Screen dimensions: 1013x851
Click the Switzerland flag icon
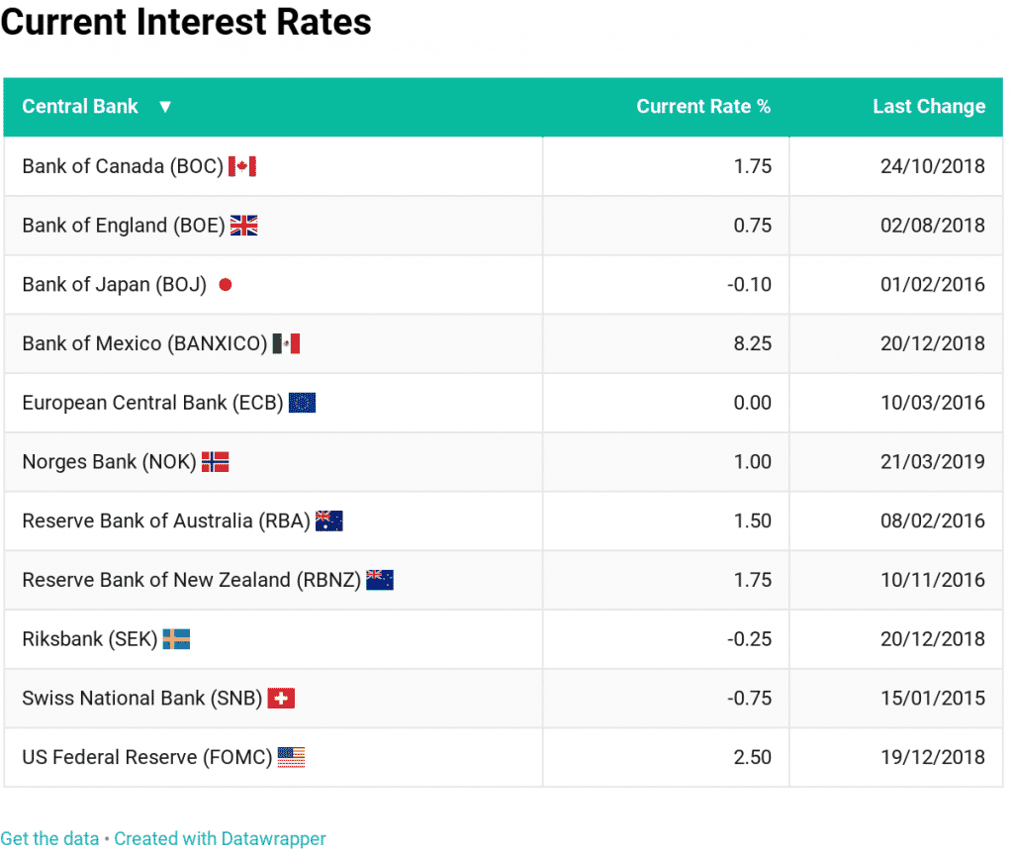click(281, 699)
